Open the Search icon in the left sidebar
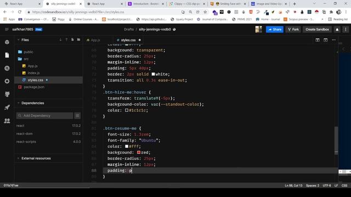 7,68
